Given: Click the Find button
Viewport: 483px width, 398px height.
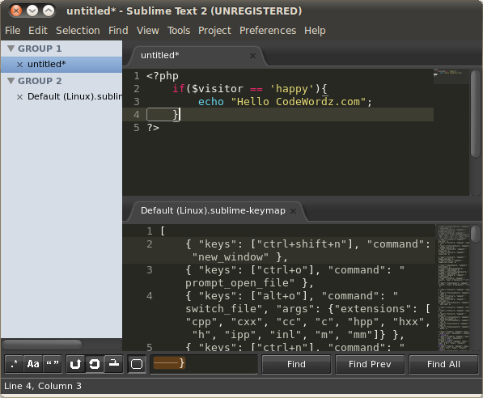Looking at the screenshot, I should coord(296,364).
